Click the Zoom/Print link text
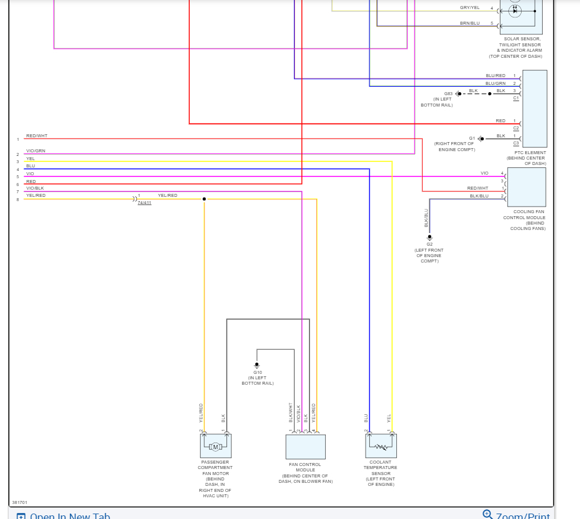The width and height of the screenshot is (580, 519). click(523, 516)
